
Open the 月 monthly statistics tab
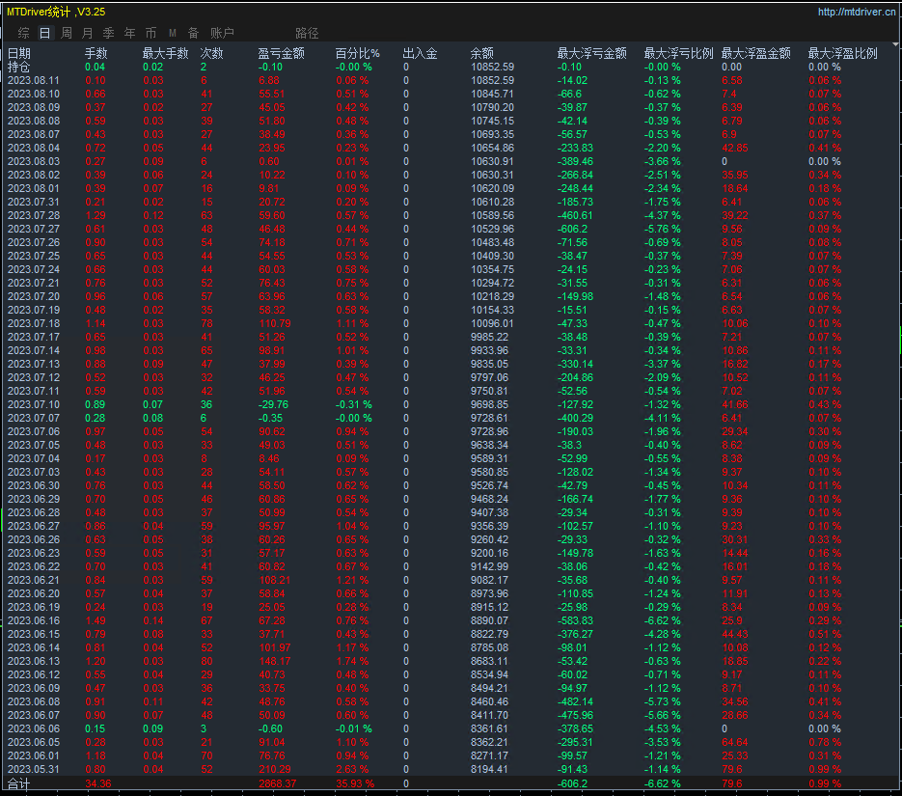tap(87, 33)
